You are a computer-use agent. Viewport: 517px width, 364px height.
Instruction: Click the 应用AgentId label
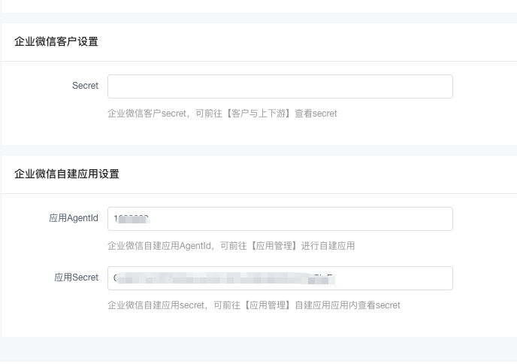point(74,218)
